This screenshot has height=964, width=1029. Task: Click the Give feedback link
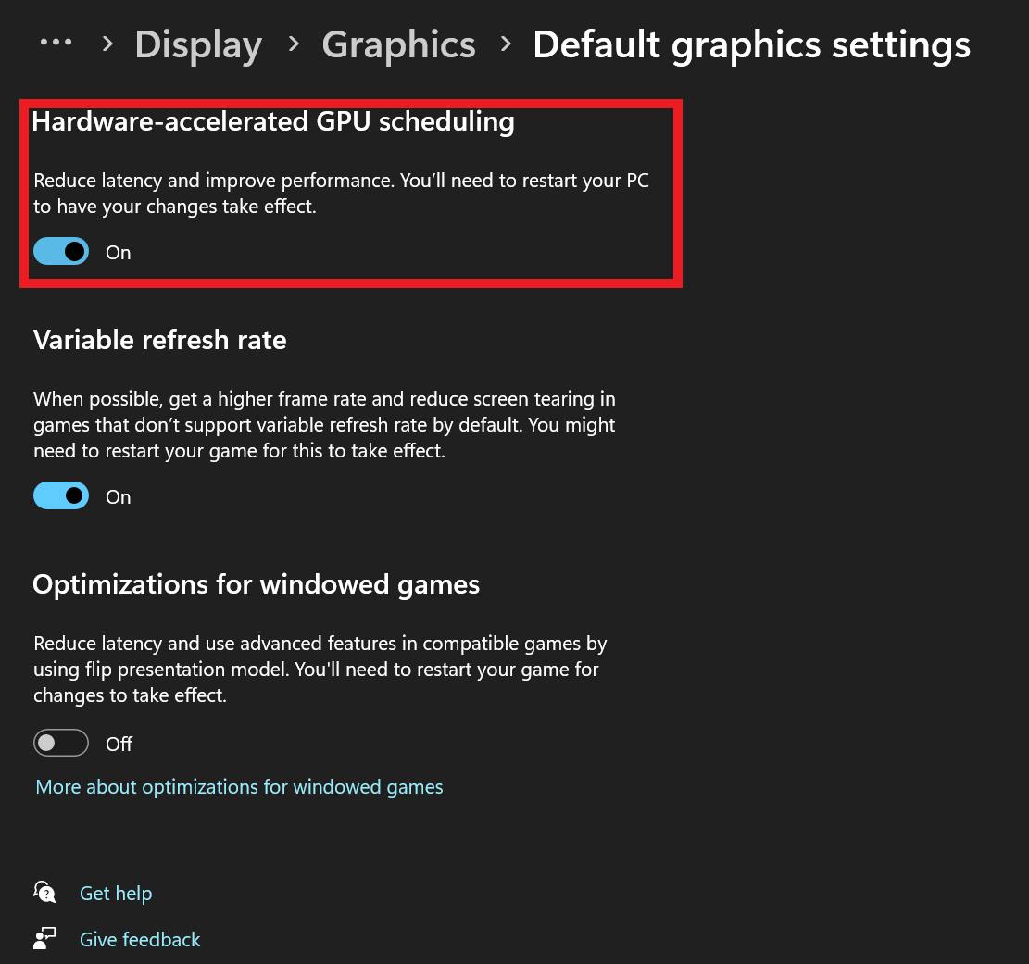[x=140, y=939]
